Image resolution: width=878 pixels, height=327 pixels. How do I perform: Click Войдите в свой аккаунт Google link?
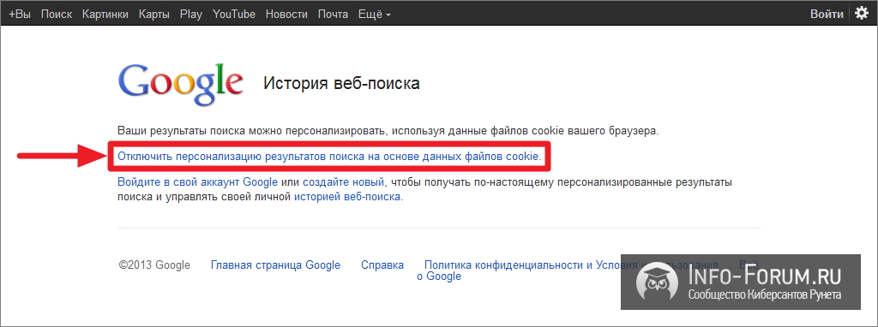pos(198,182)
